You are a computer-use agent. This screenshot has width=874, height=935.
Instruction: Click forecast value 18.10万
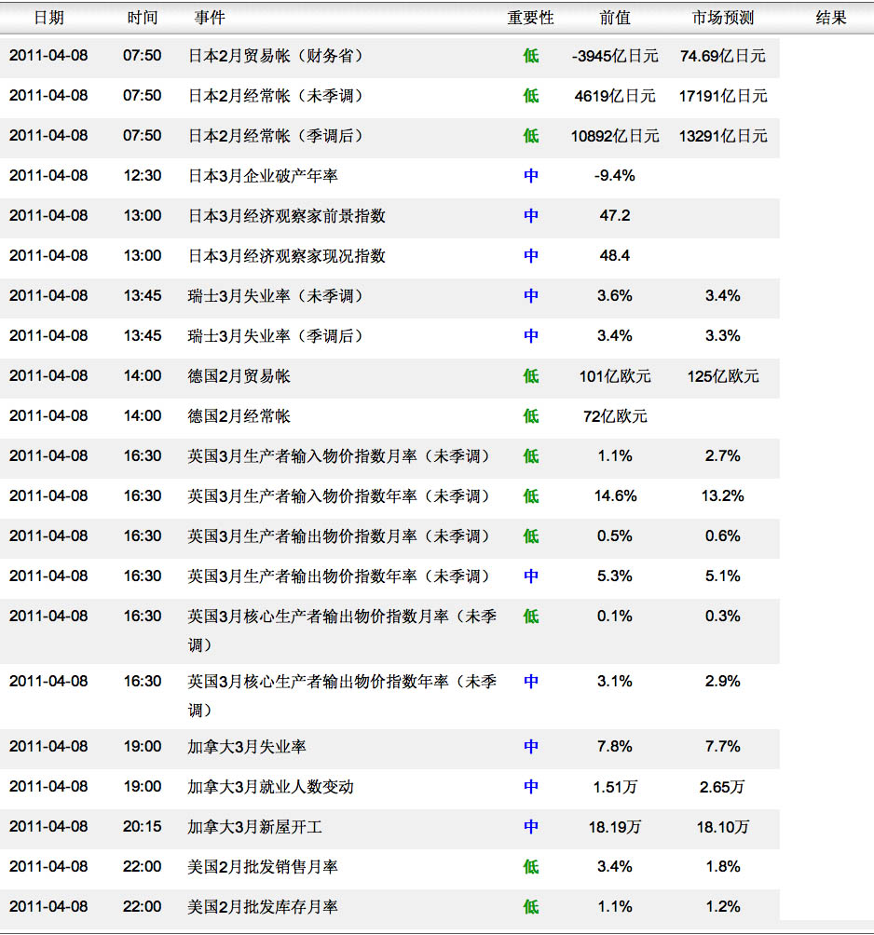pos(722,826)
